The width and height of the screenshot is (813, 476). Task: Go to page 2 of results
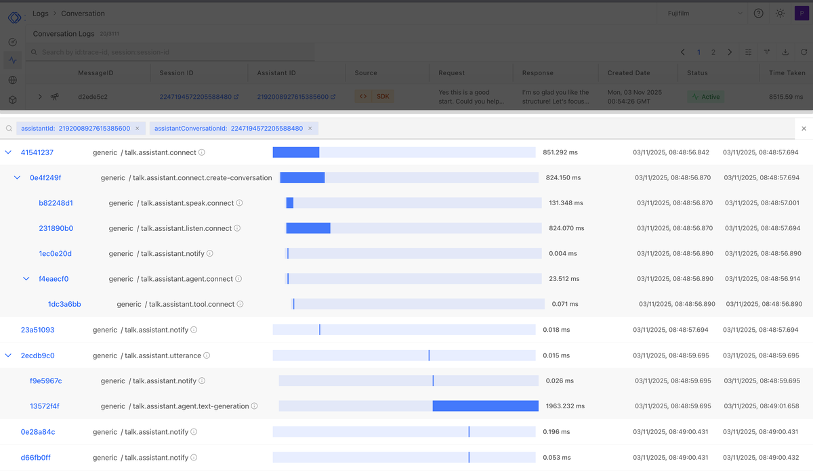pyautogui.click(x=713, y=51)
